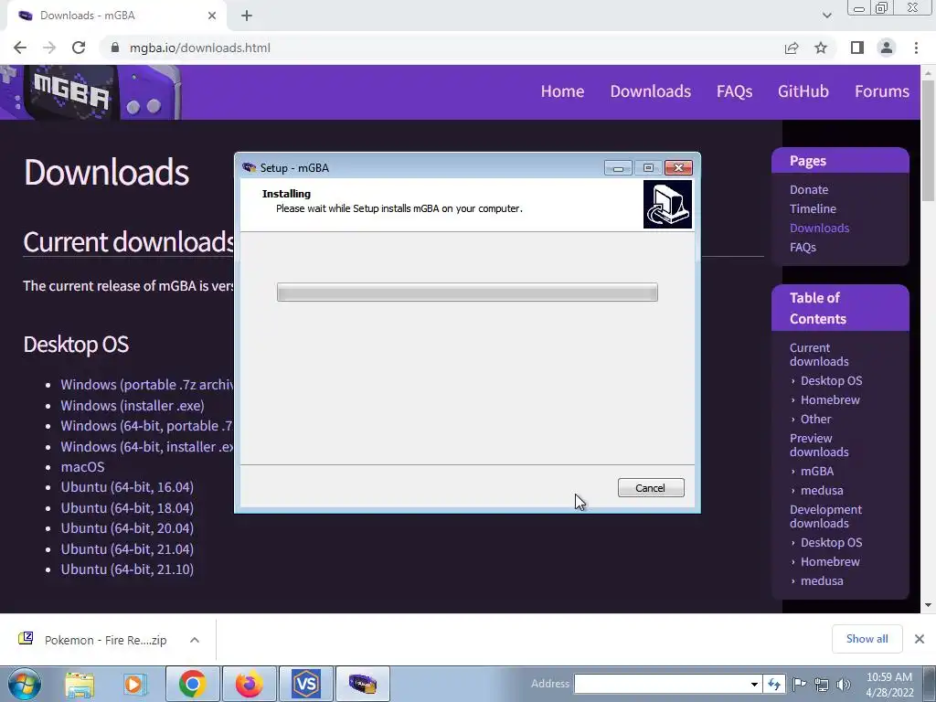Launch the media player taskbar icon
Viewport: 936px width, 702px height.
(134, 684)
